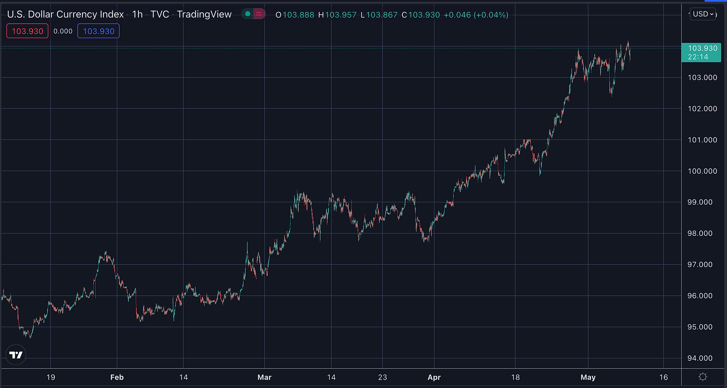Click the 103.000 price axis label

point(702,77)
